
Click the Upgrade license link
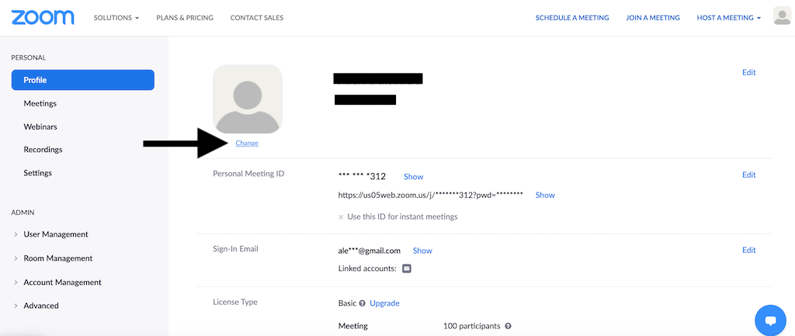384,303
